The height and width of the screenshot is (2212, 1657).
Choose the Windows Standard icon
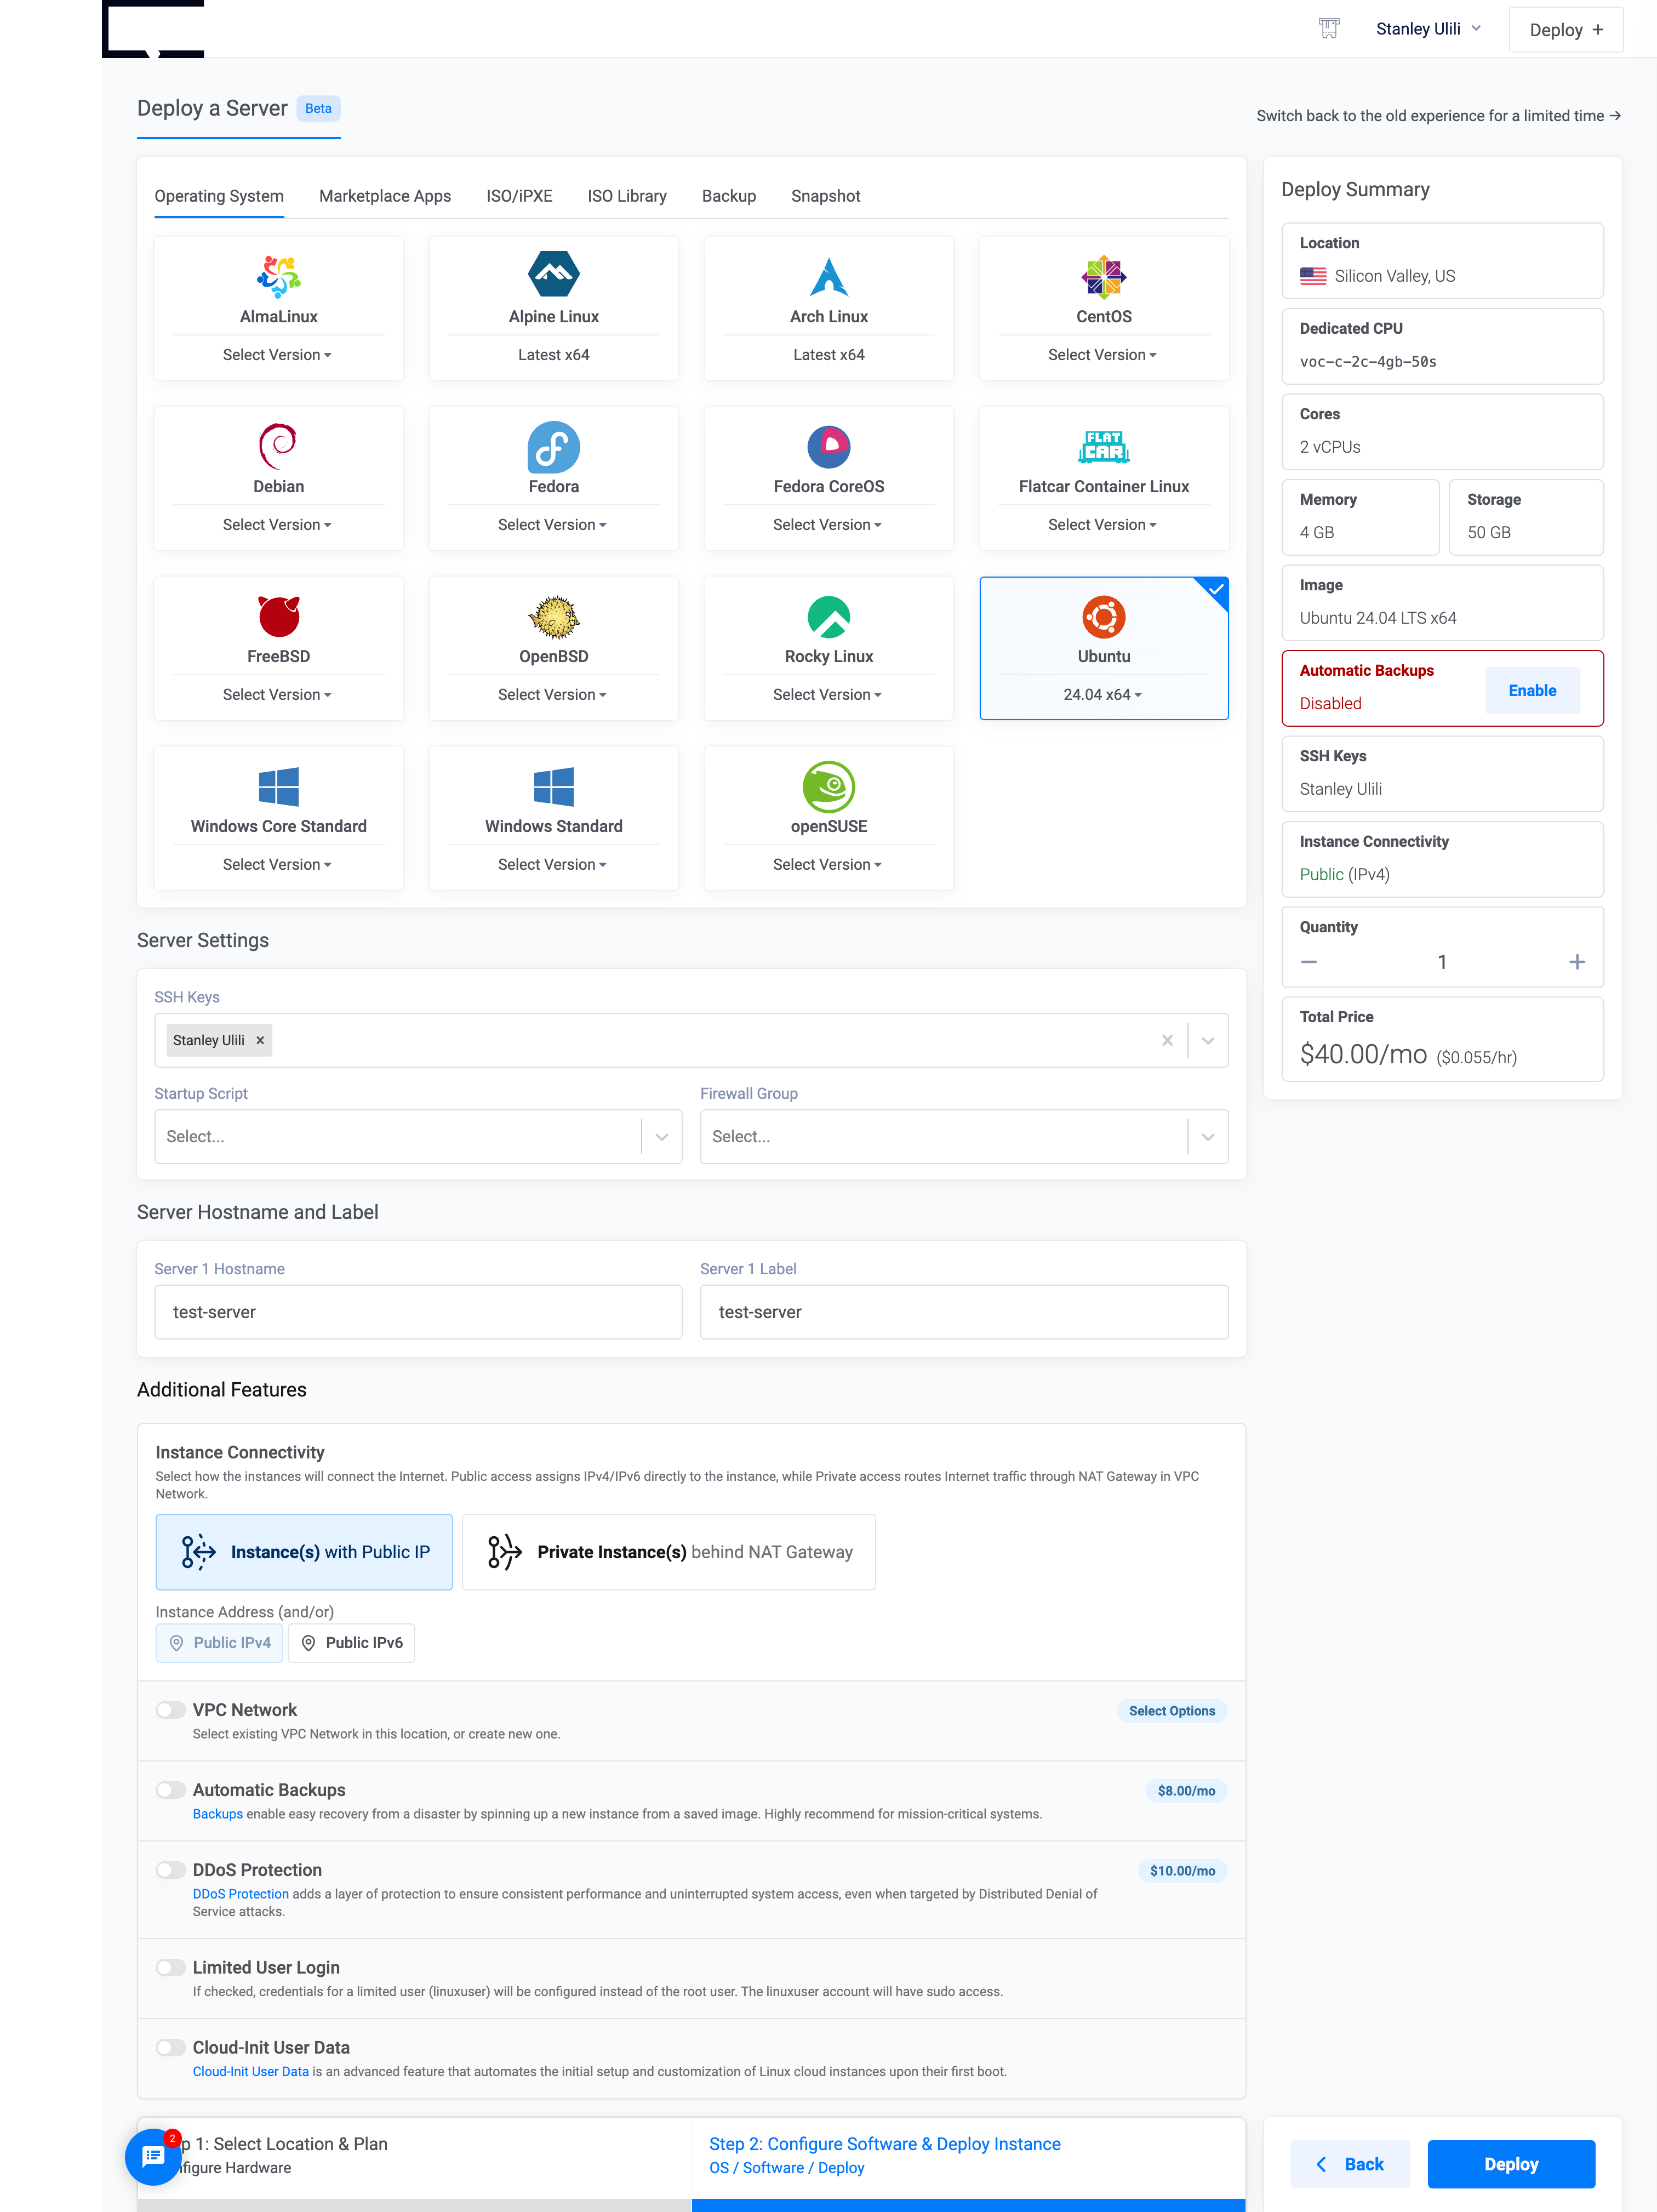pos(553,787)
